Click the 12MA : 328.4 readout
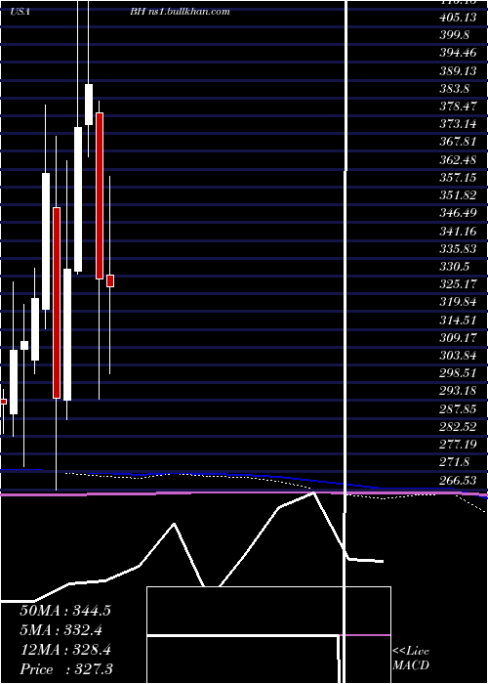Viewport: 488px width, 684px height. (x=65, y=650)
